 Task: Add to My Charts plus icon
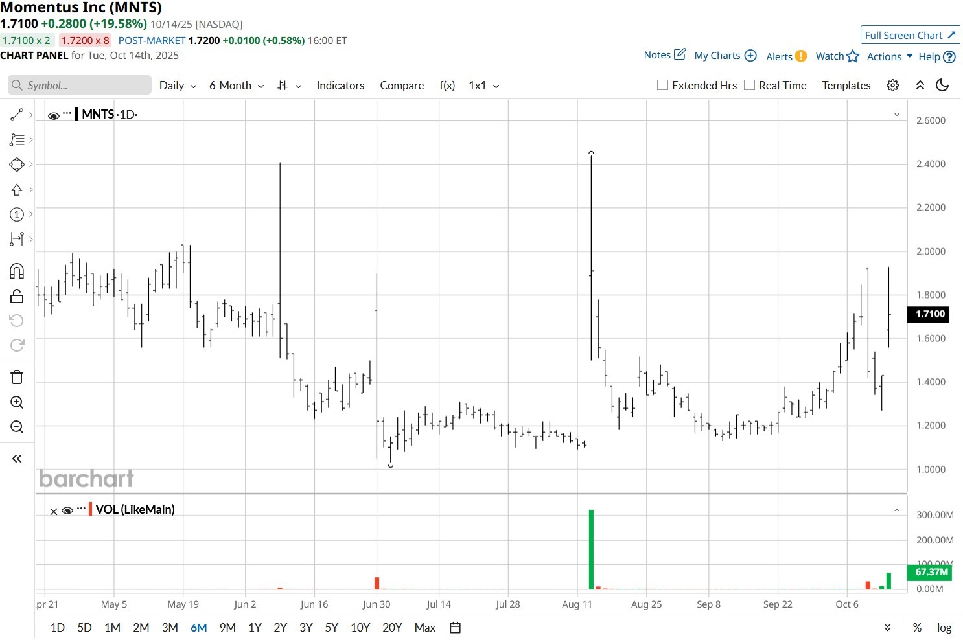click(x=750, y=56)
